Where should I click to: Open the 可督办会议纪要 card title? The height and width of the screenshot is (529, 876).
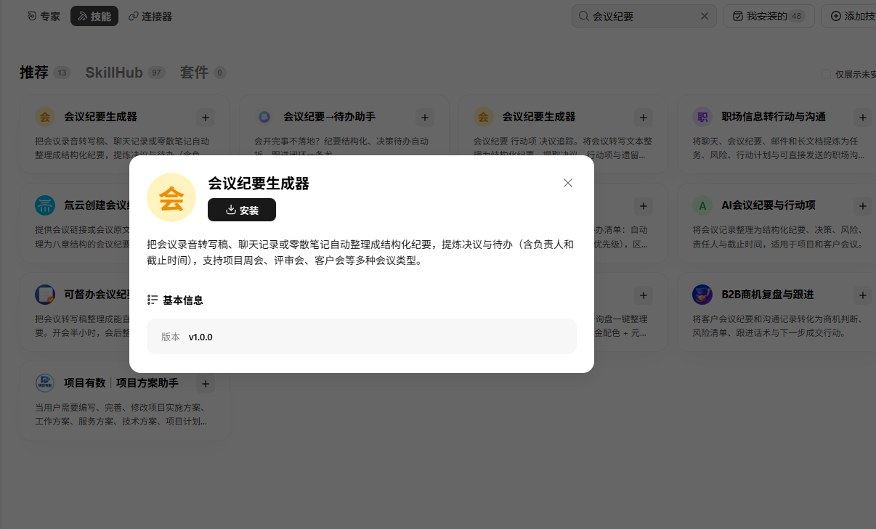click(x=97, y=295)
